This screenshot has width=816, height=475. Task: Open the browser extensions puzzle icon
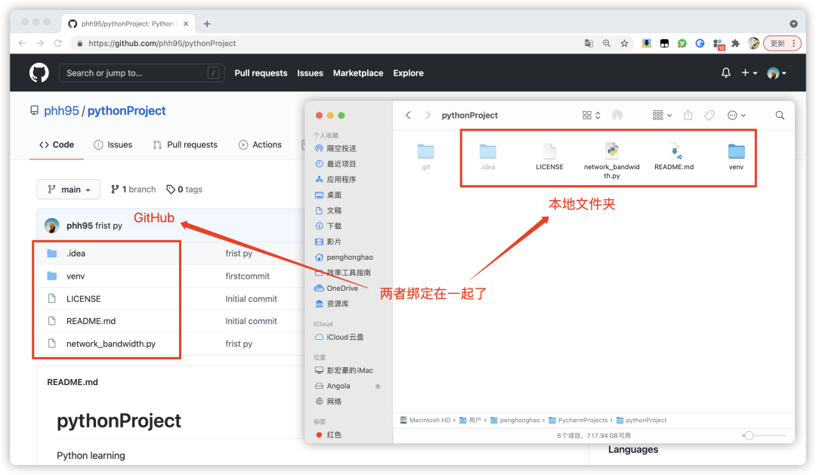point(737,43)
